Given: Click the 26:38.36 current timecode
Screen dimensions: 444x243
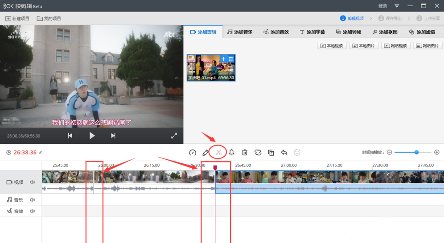Looking at the screenshot, I should coord(25,153).
